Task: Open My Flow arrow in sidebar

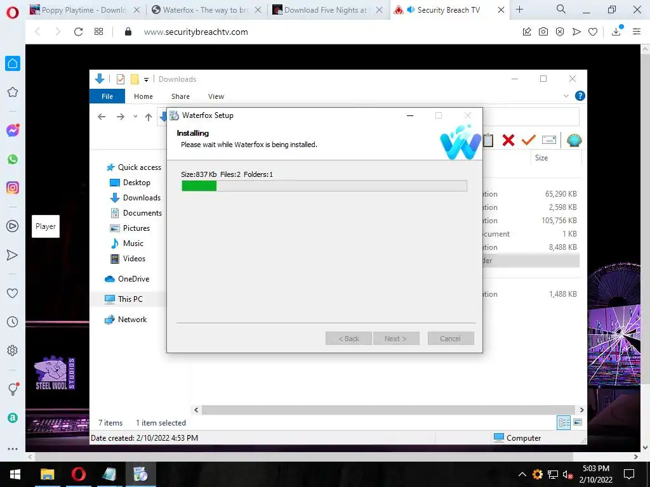Action: coord(13,255)
